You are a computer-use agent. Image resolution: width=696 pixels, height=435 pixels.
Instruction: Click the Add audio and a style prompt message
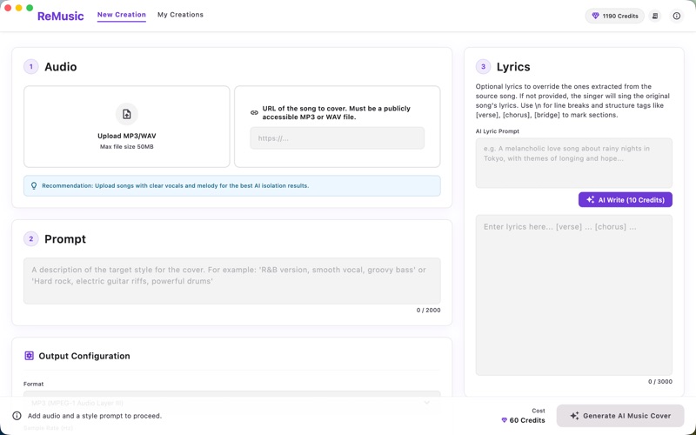coord(95,416)
